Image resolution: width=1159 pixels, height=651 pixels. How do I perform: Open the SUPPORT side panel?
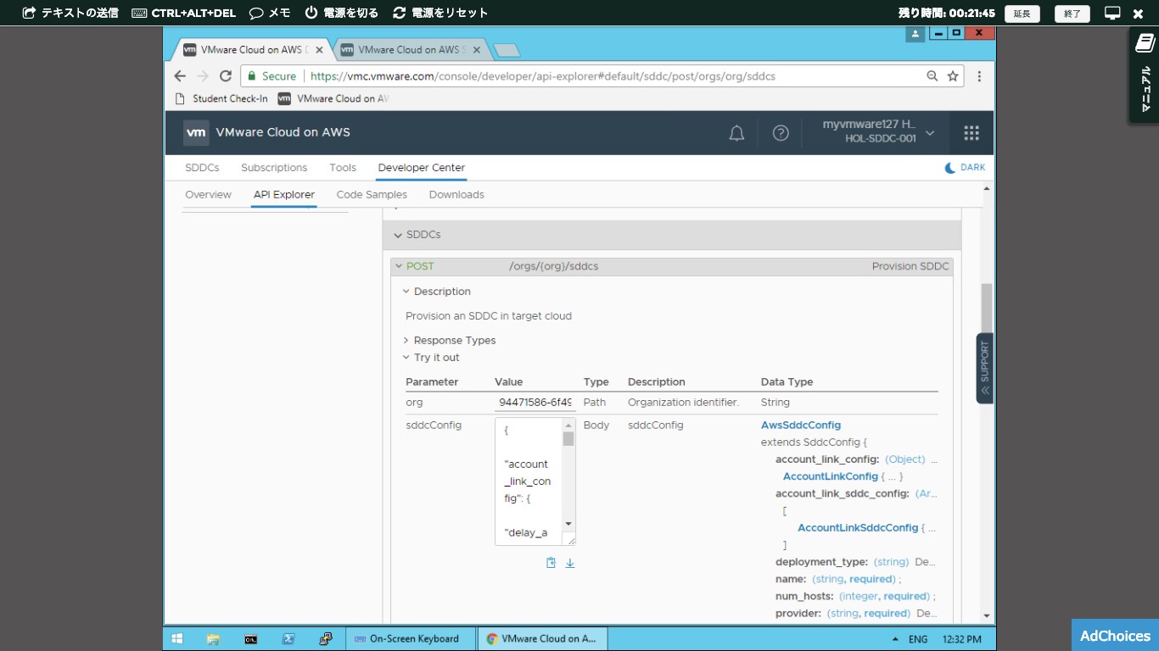pos(985,367)
